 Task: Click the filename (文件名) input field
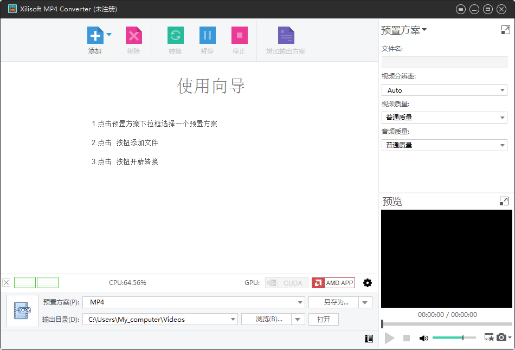pos(444,62)
